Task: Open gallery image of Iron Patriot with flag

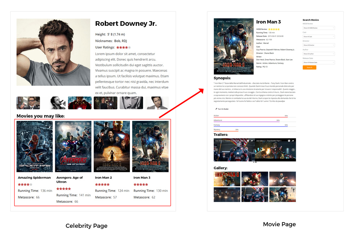Action: (x=255, y=195)
